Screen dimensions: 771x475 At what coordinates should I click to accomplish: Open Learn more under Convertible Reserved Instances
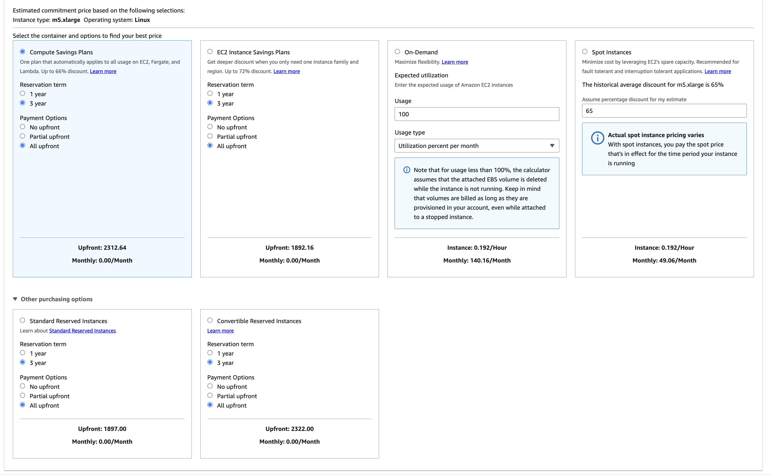[220, 331]
